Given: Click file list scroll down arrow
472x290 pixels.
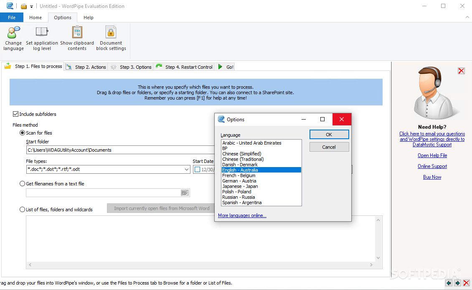Looking at the screenshot, I should click(378, 258).
